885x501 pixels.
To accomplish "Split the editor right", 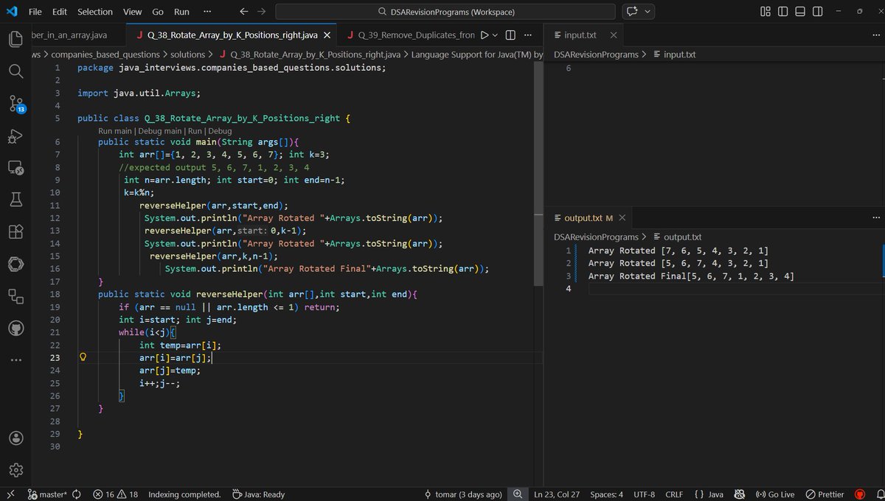I will (x=510, y=35).
